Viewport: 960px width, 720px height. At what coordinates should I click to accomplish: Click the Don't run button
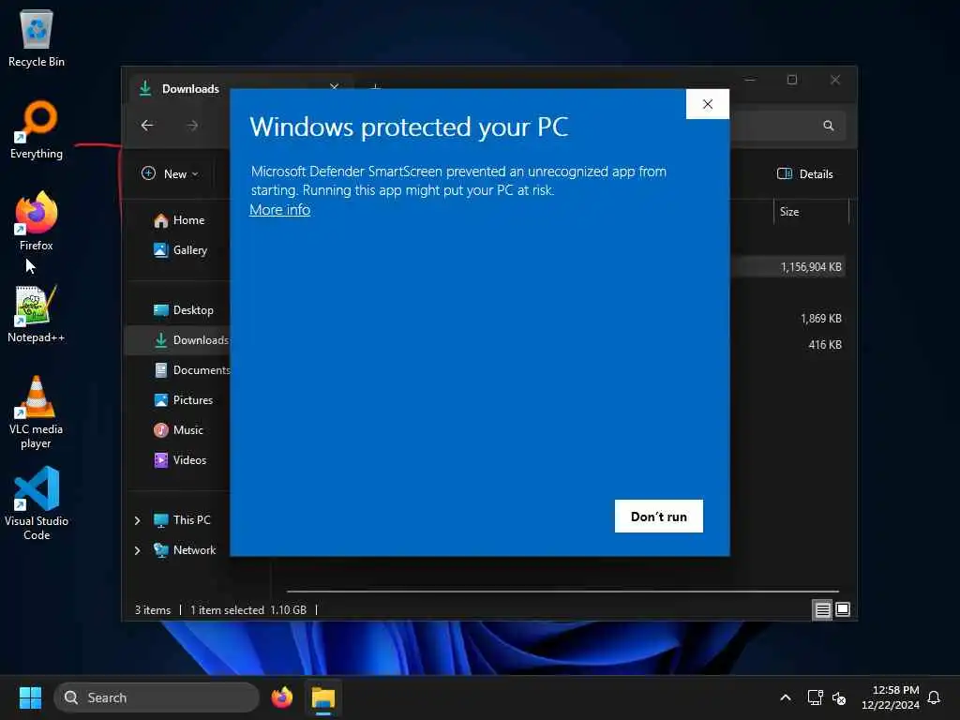tap(659, 517)
